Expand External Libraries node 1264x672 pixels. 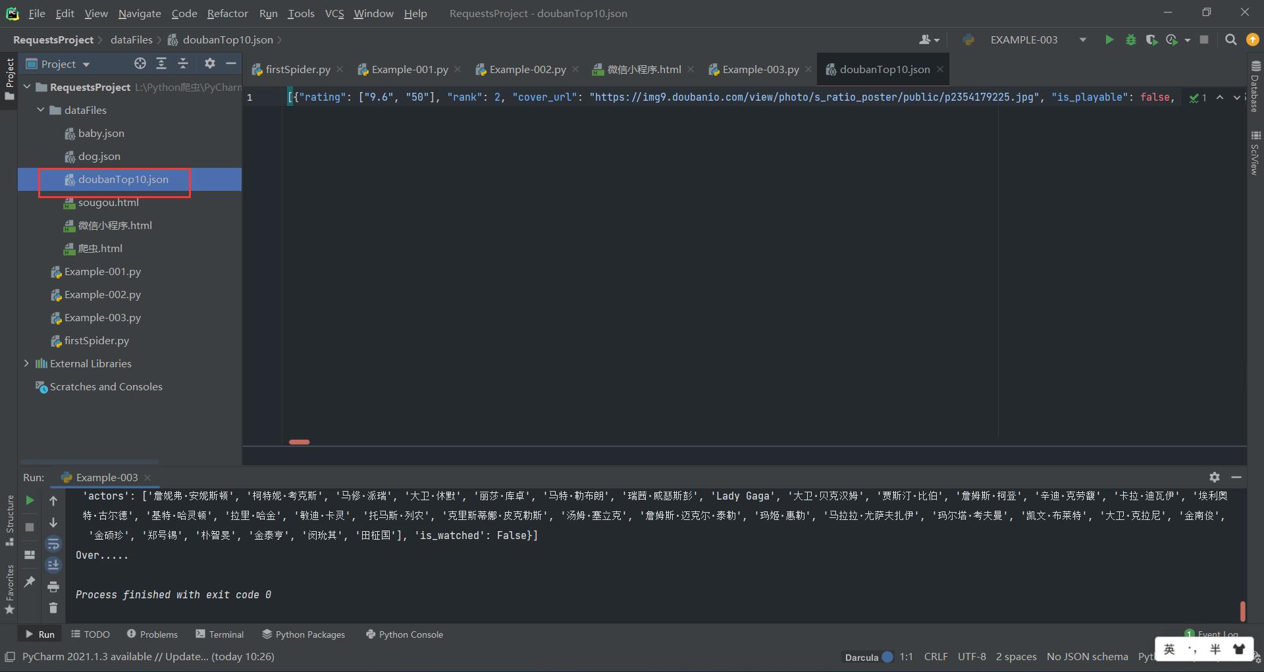click(26, 363)
